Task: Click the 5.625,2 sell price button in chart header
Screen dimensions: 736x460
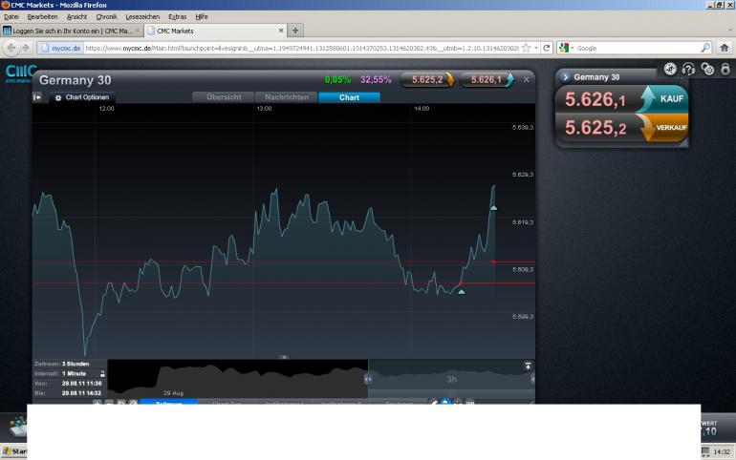Action: [x=427, y=79]
